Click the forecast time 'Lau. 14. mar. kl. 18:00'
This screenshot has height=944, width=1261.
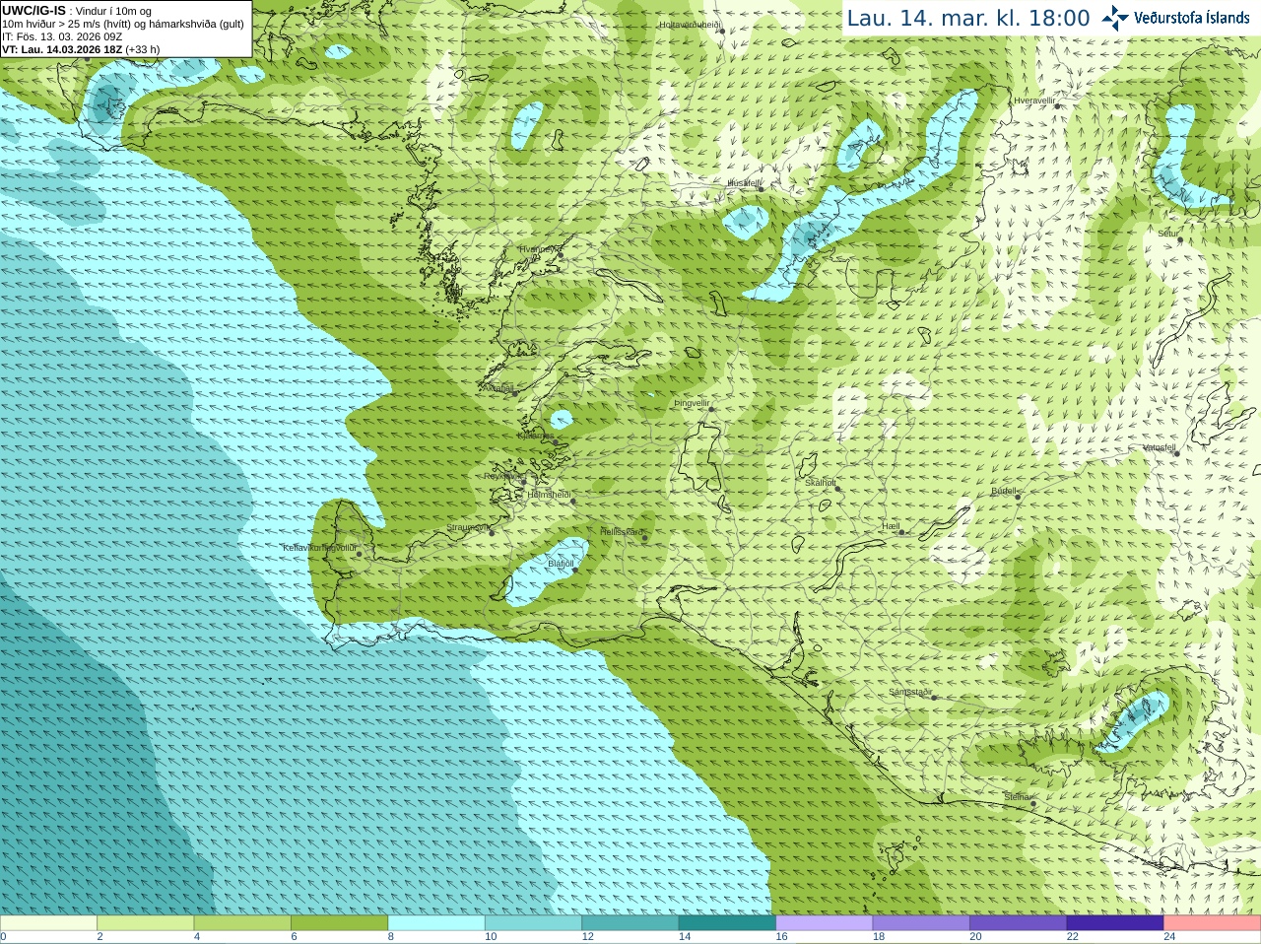pos(968,18)
